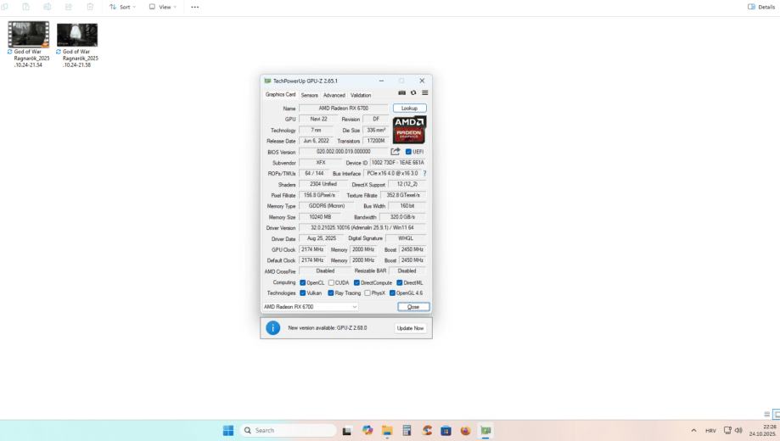
Task: Click the GPU-Z refresh icon
Action: pyautogui.click(x=413, y=93)
